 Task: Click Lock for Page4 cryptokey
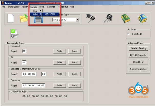(x=75, y=86)
